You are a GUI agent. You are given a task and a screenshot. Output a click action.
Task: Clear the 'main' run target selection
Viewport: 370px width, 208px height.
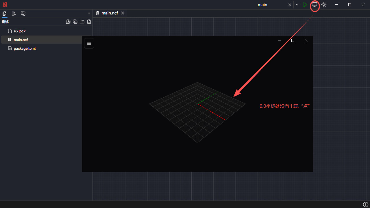tap(290, 5)
